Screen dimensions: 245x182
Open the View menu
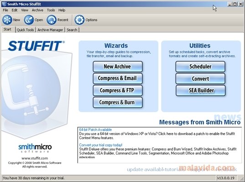click(x=25, y=10)
